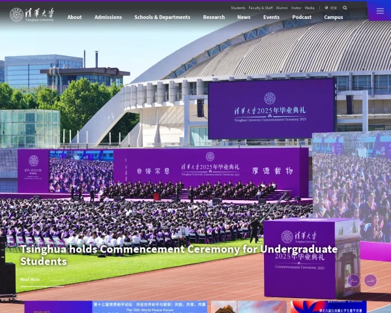Open the 13th World Peace Forum banner

[150, 306]
